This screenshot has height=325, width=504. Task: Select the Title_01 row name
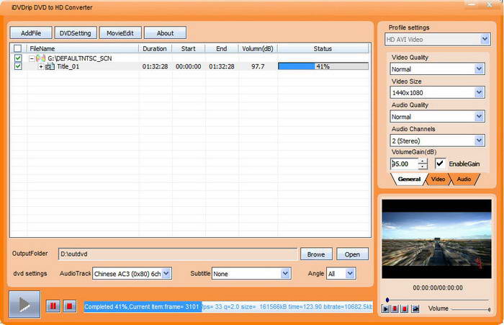click(x=68, y=66)
